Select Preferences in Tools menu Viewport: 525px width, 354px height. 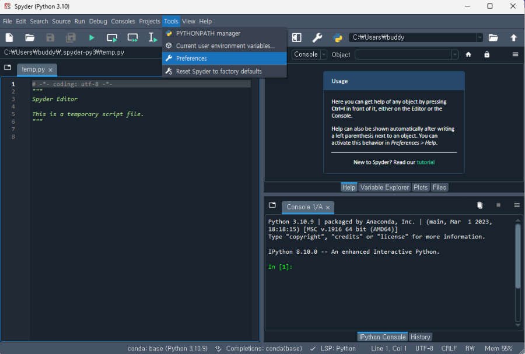tap(225, 58)
